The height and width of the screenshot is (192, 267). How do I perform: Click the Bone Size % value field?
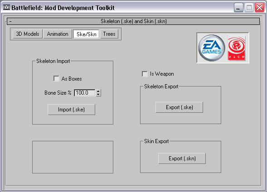pos(85,93)
